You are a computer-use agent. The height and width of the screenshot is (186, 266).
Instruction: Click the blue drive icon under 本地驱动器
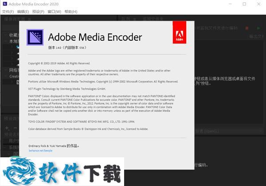point(18,47)
